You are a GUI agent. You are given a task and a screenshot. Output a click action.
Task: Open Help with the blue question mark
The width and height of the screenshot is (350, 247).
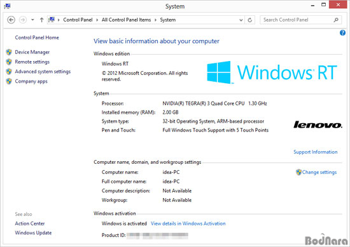[x=342, y=33]
